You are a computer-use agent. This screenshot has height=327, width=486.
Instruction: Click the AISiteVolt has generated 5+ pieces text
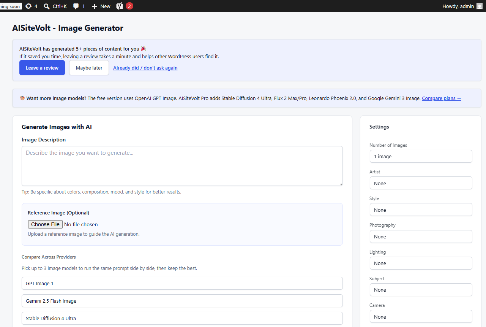79,49
